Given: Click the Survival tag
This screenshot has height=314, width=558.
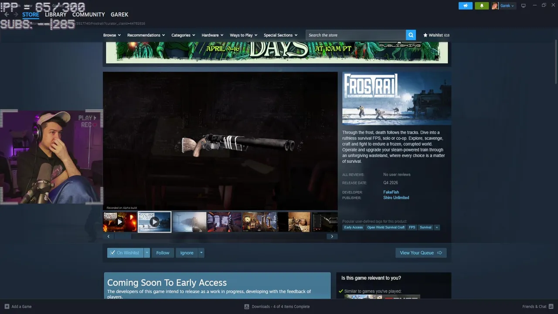Looking at the screenshot, I should pyautogui.click(x=425, y=227).
